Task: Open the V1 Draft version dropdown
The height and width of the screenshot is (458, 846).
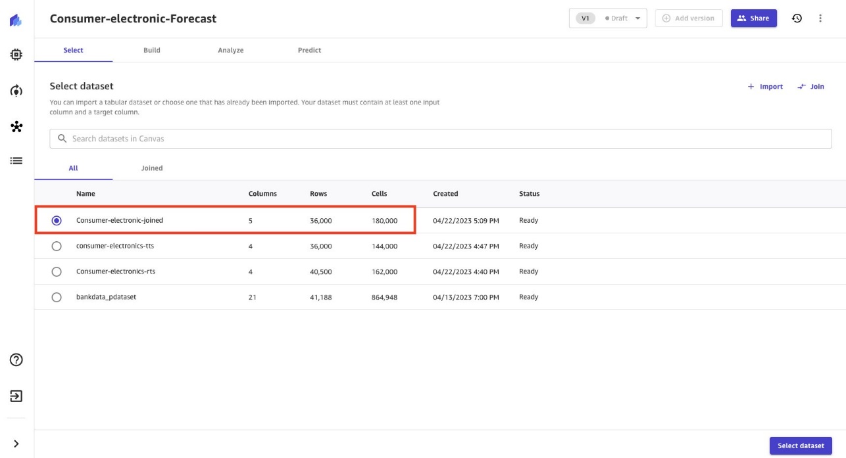Action: point(608,18)
